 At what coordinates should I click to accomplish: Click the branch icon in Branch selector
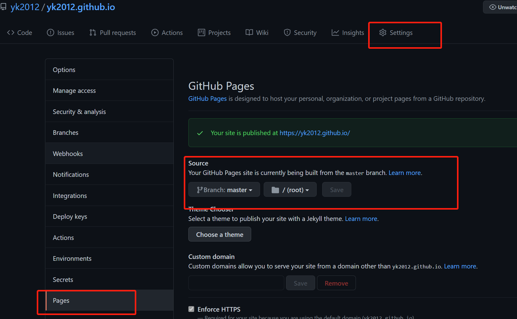pyautogui.click(x=199, y=190)
